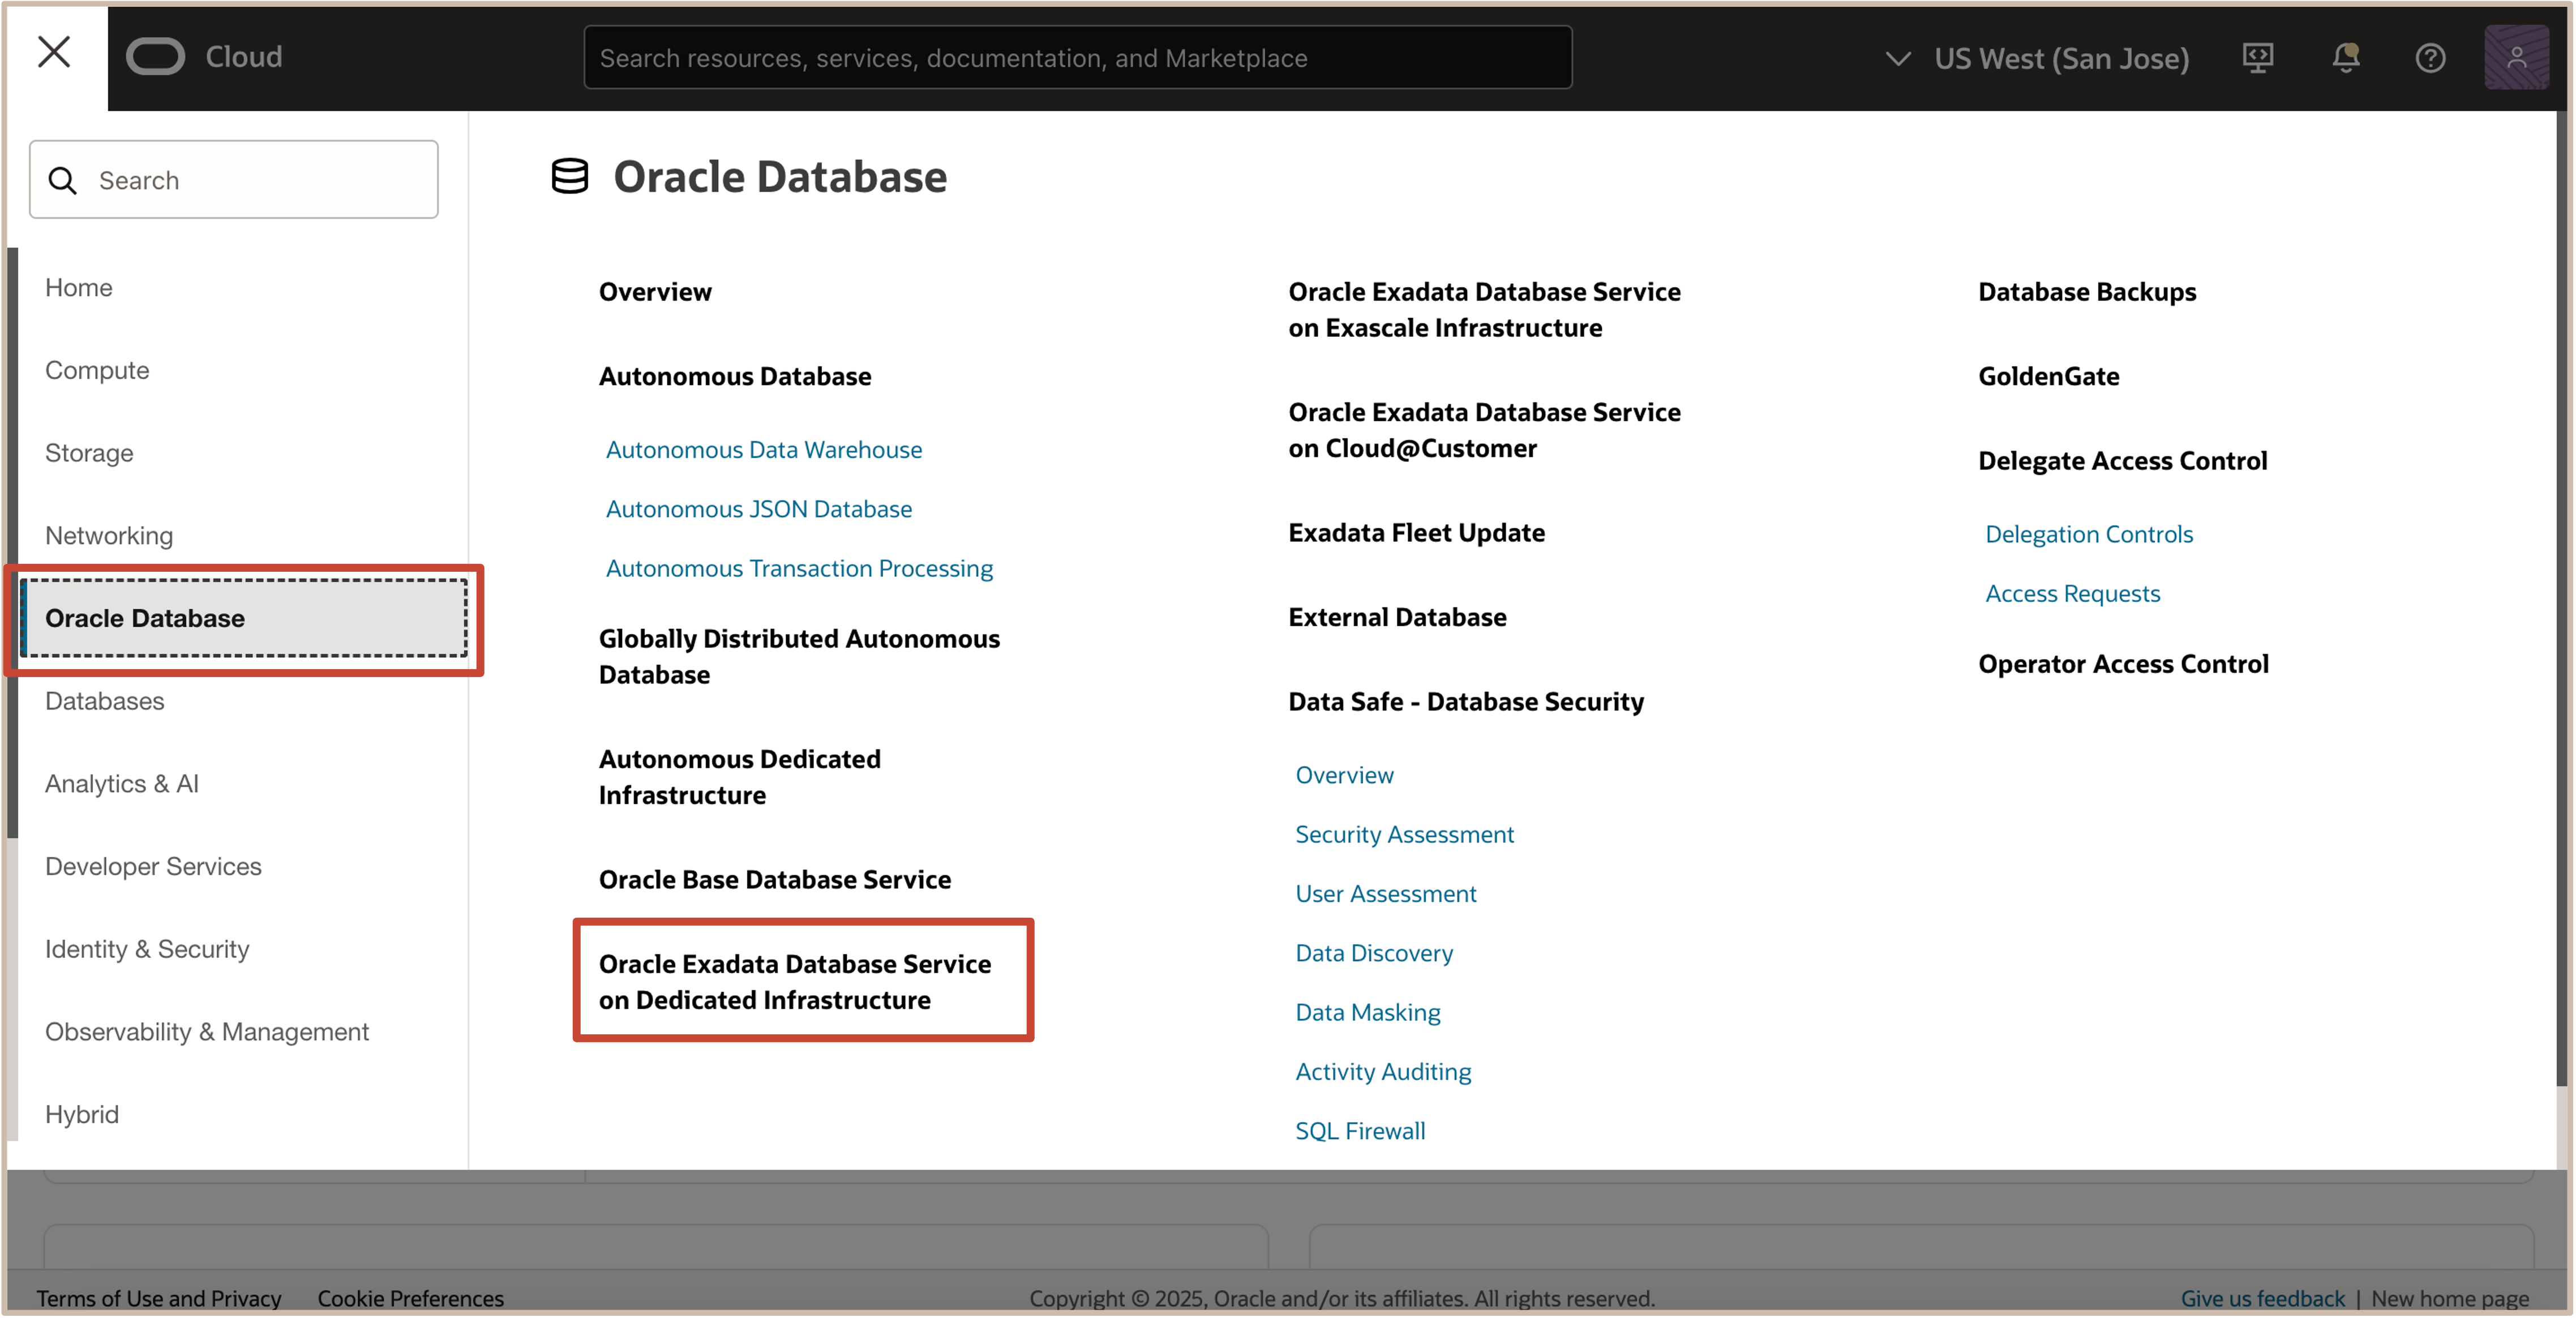Click the magnifier icon in sidebar search
This screenshot has width=2576, height=1318.
[x=63, y=180]
